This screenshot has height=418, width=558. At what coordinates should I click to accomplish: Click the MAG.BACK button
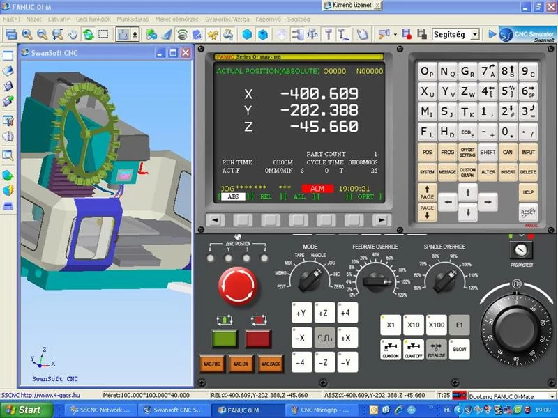click(271, 364)
